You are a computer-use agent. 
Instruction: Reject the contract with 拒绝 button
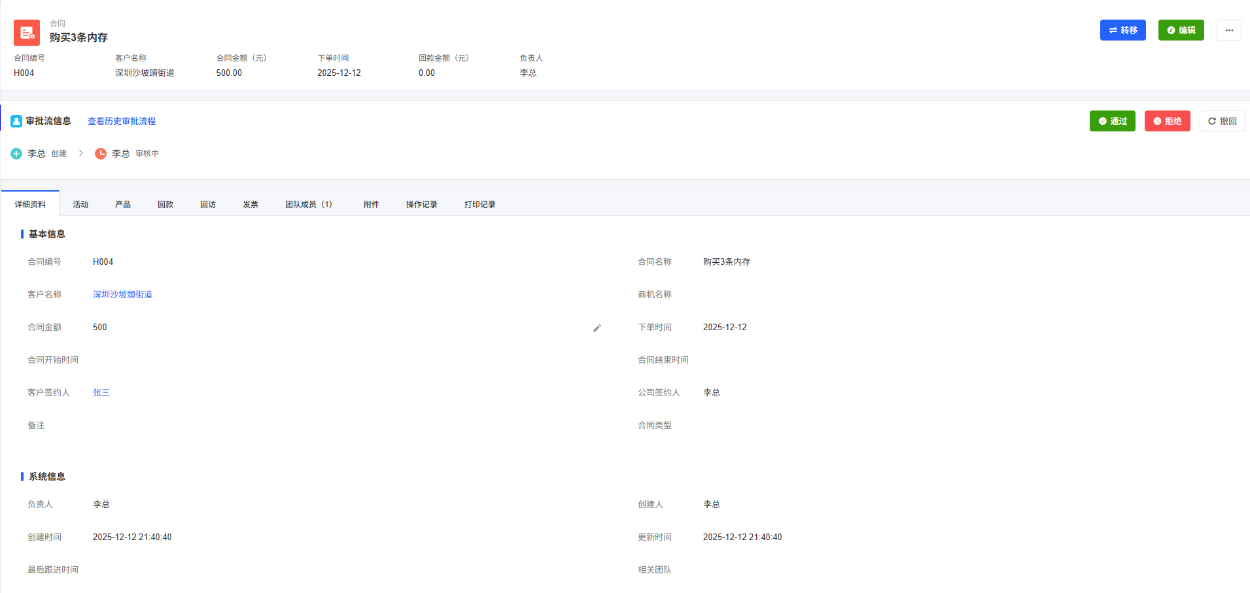click(1167, 121)
